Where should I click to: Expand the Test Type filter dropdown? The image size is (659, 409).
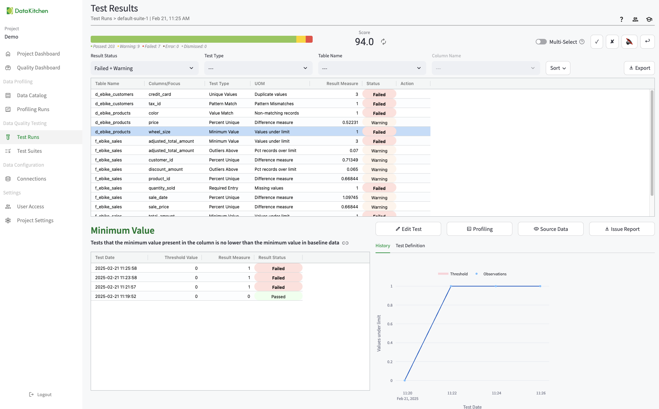(258, 68)
